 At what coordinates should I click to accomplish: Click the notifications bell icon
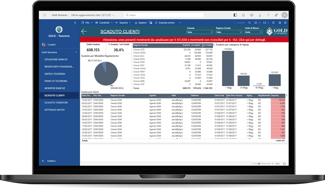(x=243, y=15)
